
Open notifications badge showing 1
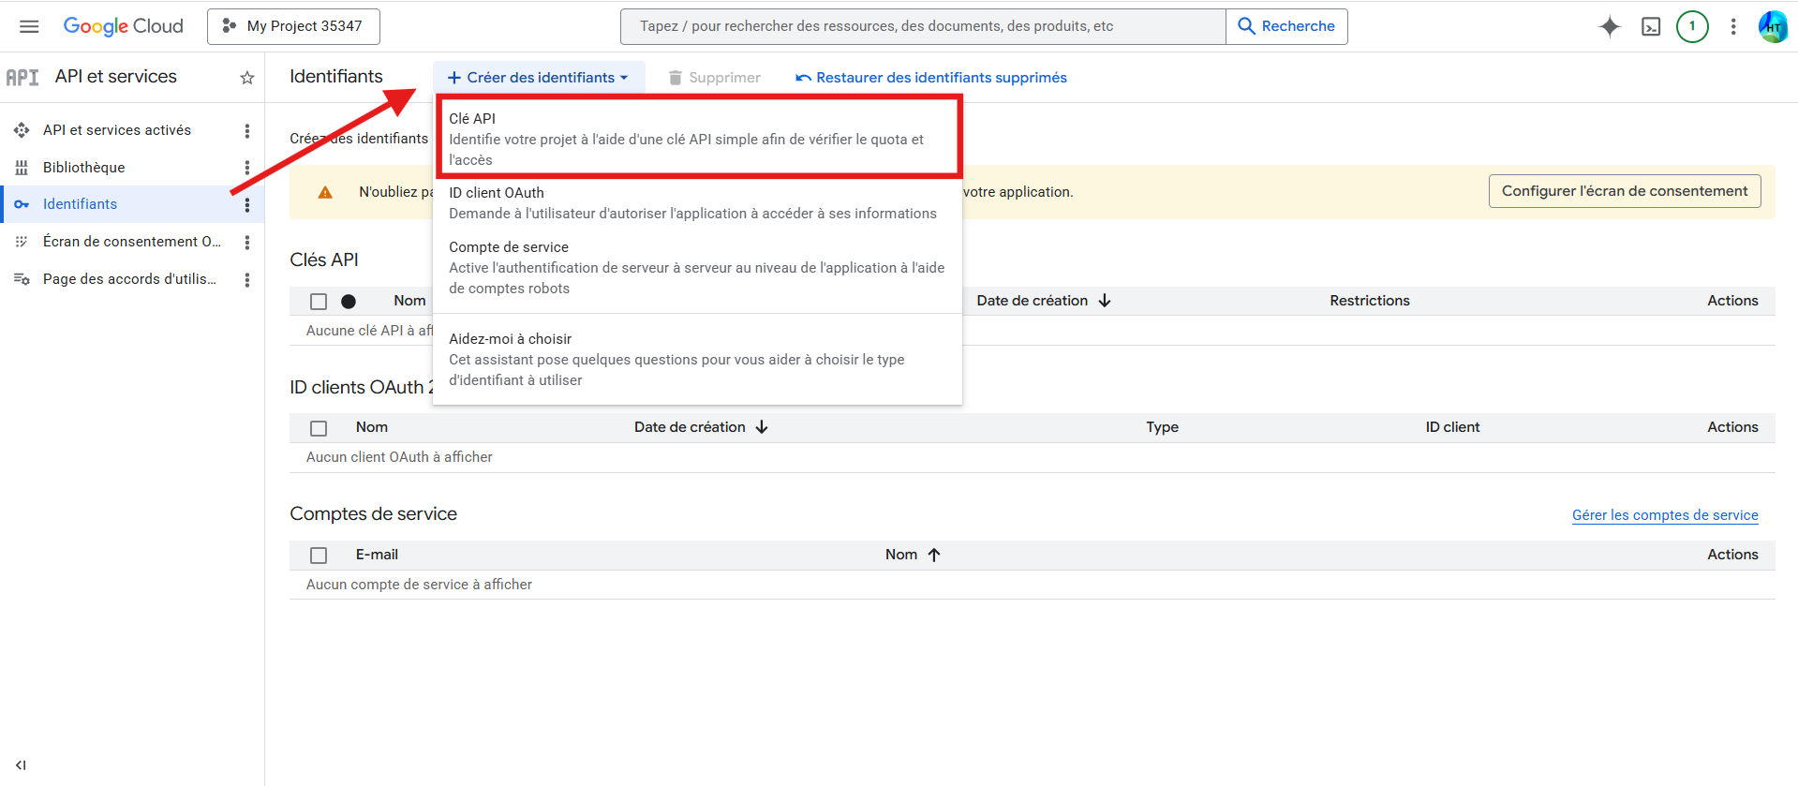1692,26
